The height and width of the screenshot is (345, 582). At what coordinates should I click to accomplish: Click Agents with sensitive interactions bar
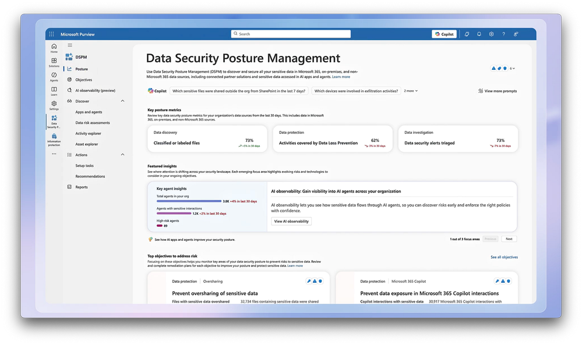[x=174, y=214]
